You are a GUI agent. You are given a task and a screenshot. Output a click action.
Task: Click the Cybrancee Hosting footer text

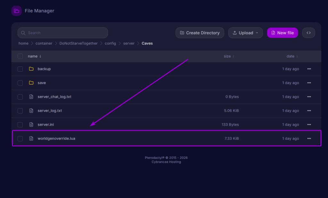tap(166, 162)
